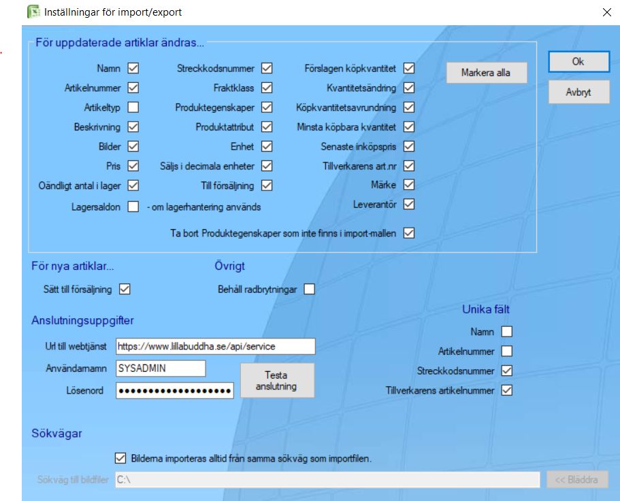Screen dimensions: 620x501
Task: Cancel with the Avbryt button
Action: click(x=578, y=92)
